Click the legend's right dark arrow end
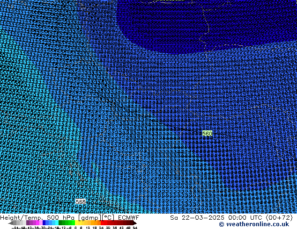 coord(135,223)
